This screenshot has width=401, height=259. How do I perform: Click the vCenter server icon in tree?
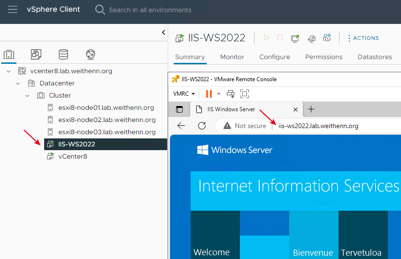pos(22,71)
